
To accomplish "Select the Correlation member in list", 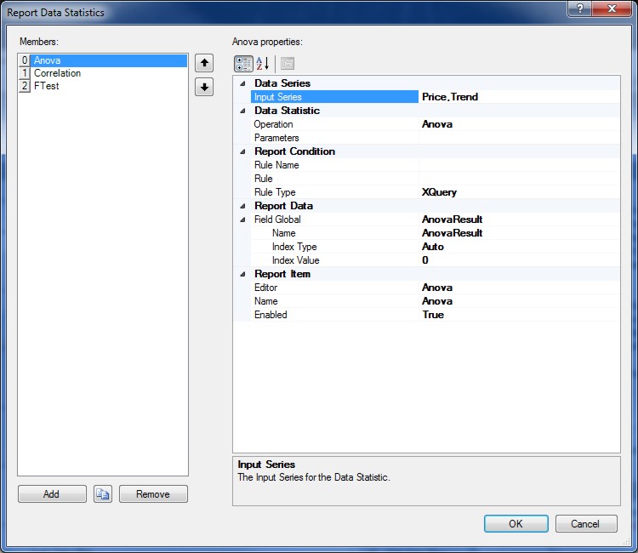I will [57, 73].
